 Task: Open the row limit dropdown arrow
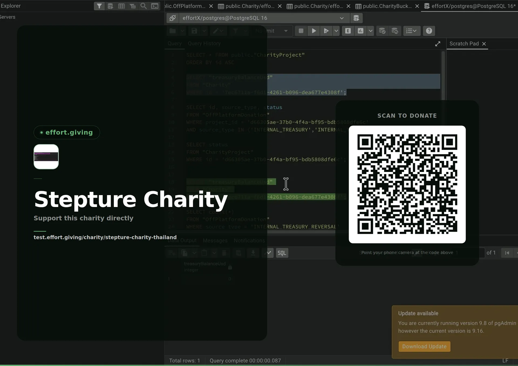tap(286, 31)
